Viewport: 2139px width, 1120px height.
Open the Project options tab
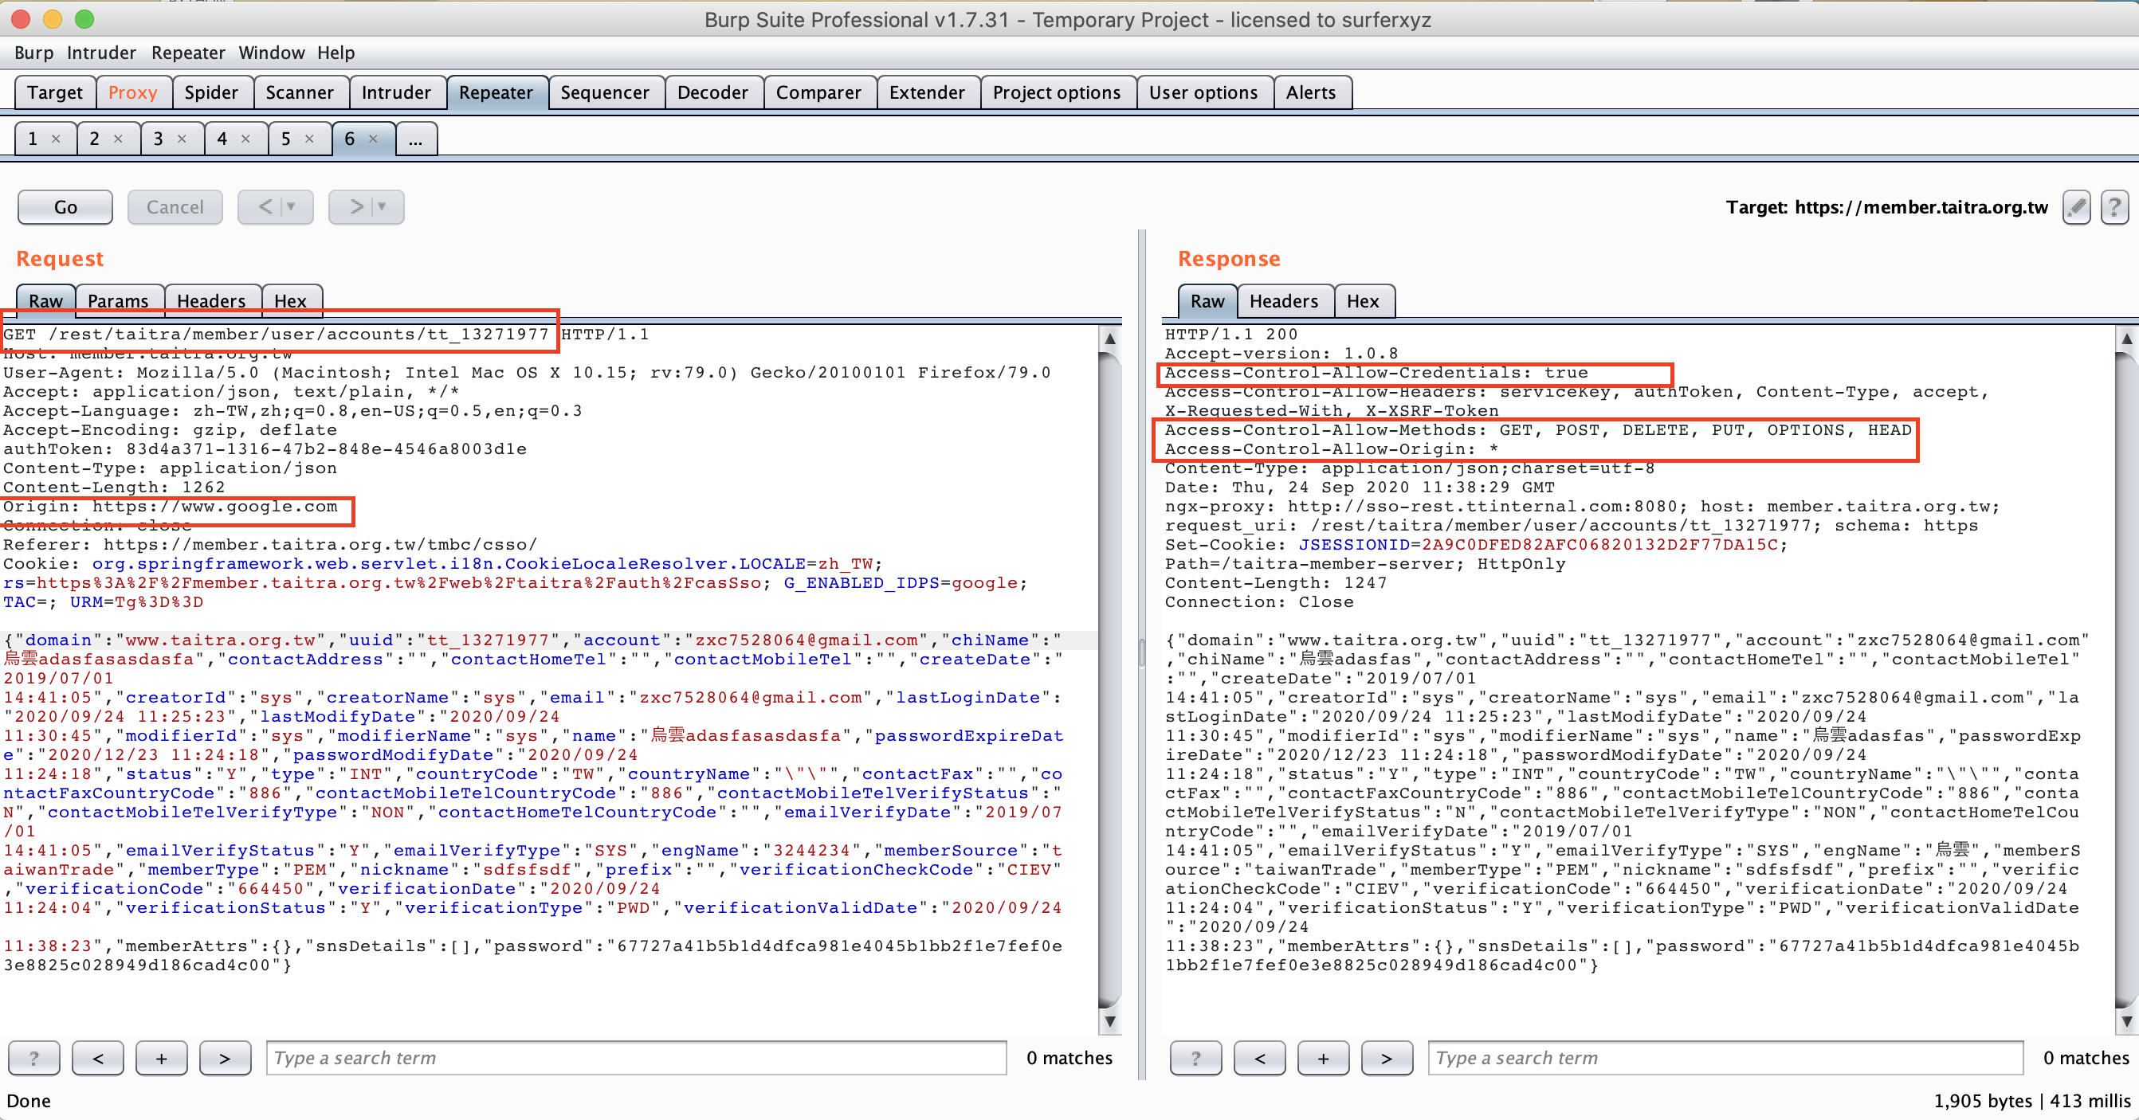[x=1056, y=92]
